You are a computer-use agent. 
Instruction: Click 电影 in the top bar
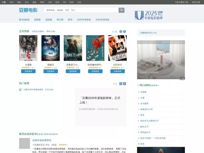[x=19, y=2]
